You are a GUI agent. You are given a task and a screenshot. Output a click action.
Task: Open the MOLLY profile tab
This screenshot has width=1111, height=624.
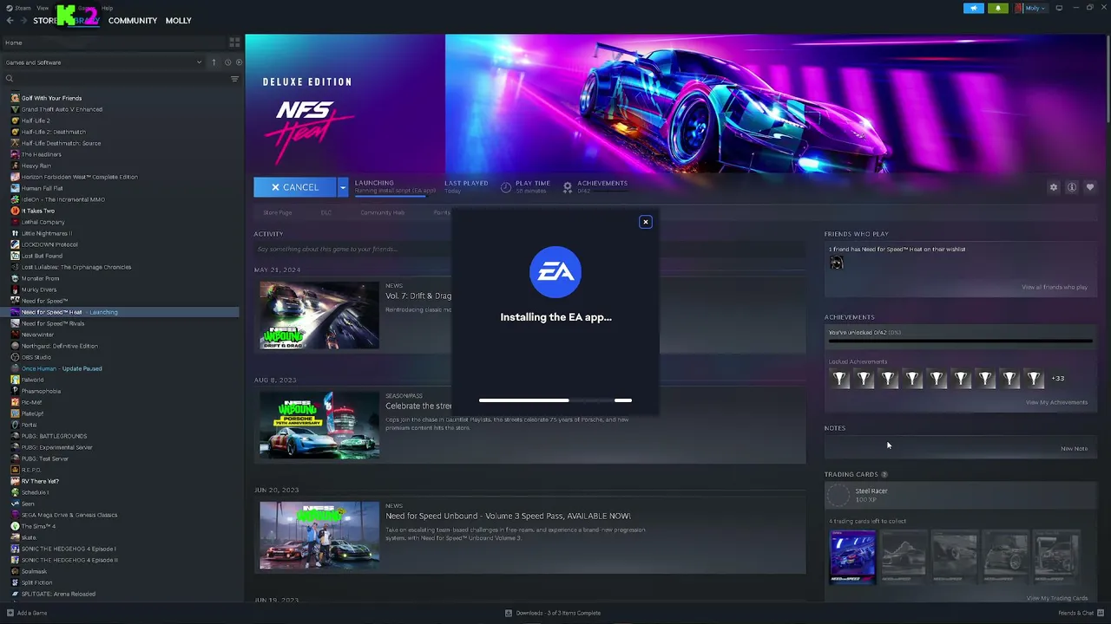[178, 21]
